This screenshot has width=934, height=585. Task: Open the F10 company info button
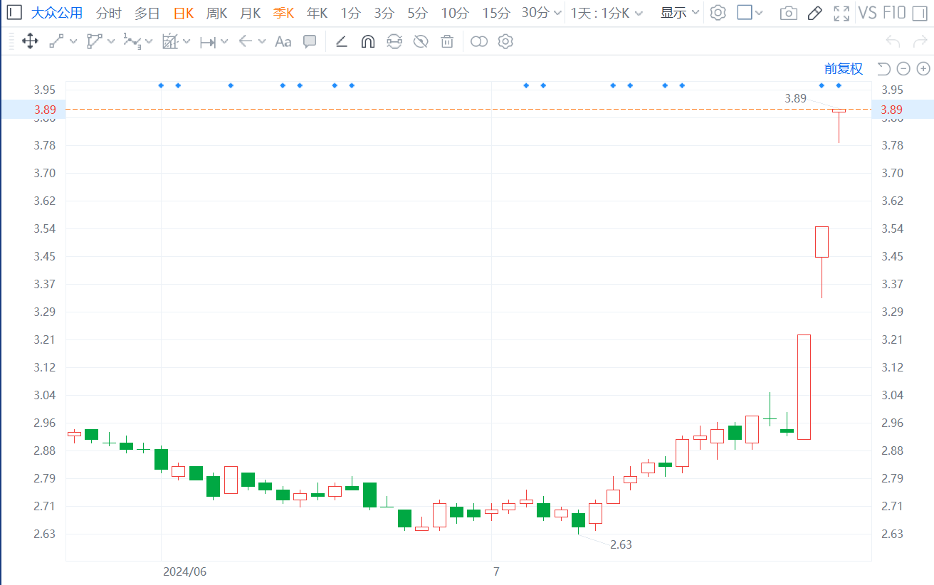pos(894,13)
